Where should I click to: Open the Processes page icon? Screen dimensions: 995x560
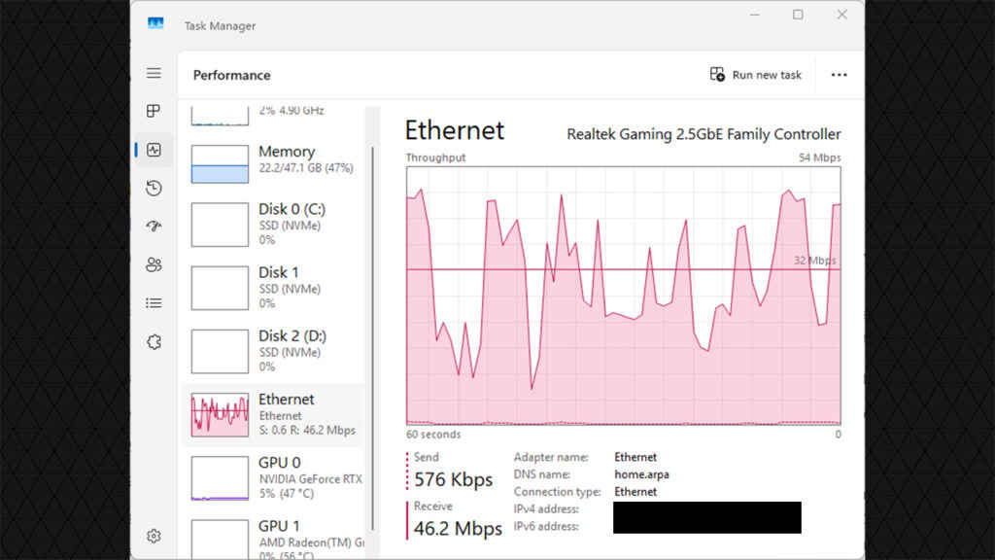click(153, 111)
